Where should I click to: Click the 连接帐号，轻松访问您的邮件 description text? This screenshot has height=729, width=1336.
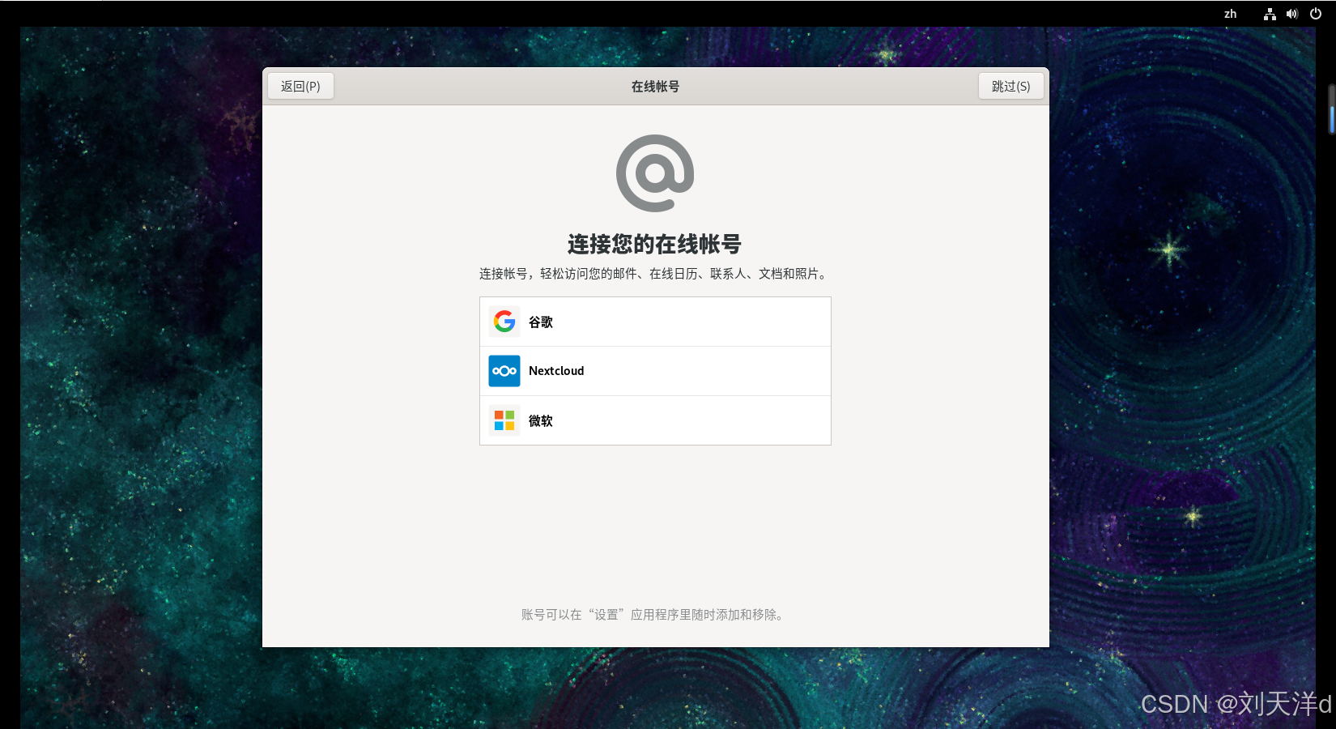click(655, 274)
